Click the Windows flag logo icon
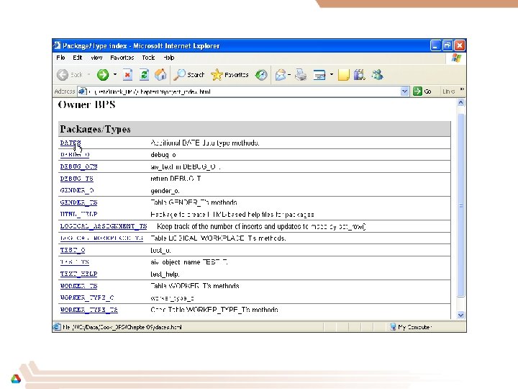 click(456, 58)
